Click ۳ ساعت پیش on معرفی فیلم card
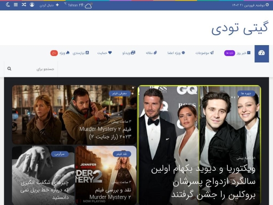 click(x=121, y=122)
